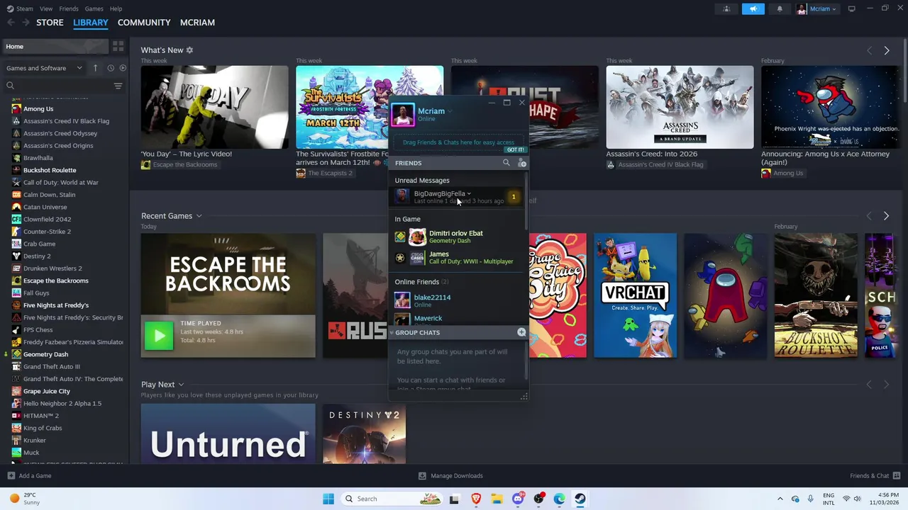Select Buckshot Roulette in the game list
This screenshot has height=510, width=908.
(x=50, y=170)
